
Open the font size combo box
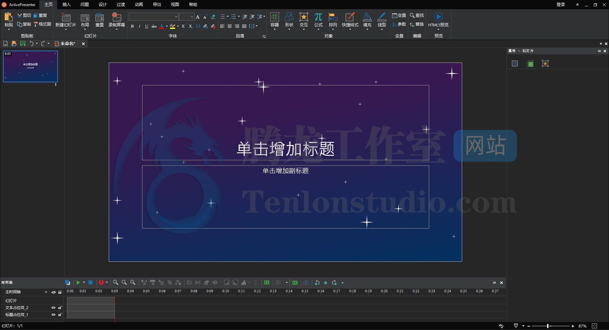click(x=187, y=16)
